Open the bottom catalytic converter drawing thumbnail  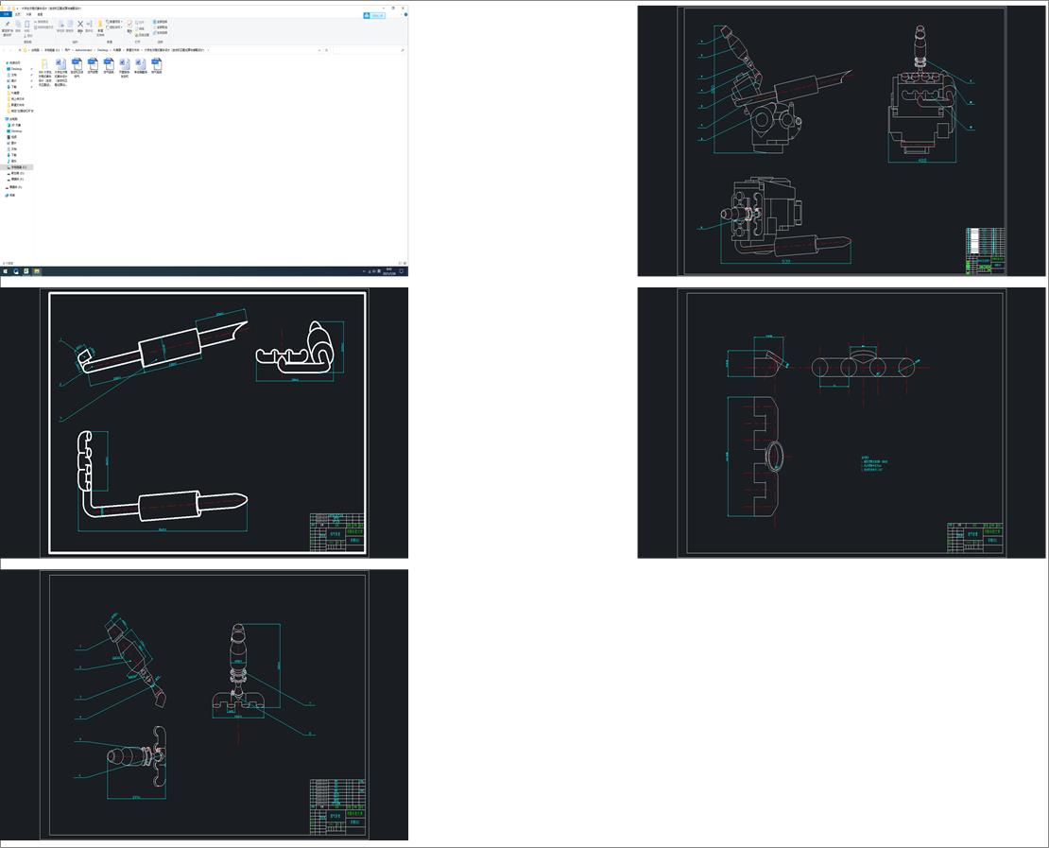pyautogui.click(x=204, y=705)
